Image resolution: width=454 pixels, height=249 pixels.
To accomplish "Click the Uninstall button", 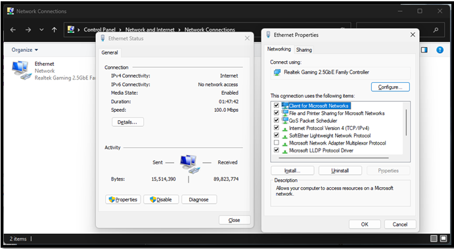I will 340,171.
